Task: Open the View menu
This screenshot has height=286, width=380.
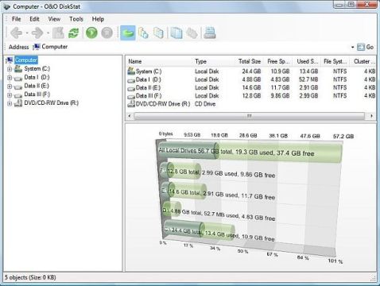Action: 54,19
